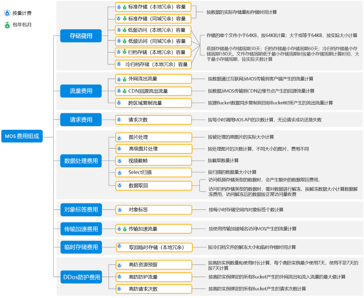This screenshot has width=364, height=298.
Task: Select the 流量费用 category node
Action: (x=81, y=91)
